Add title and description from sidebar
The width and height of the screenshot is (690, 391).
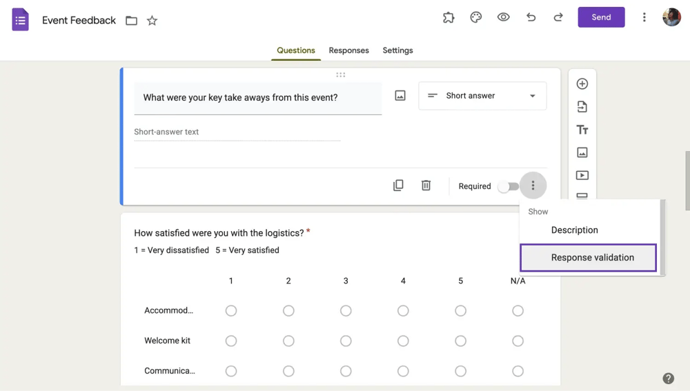click(x=582, y=130)
